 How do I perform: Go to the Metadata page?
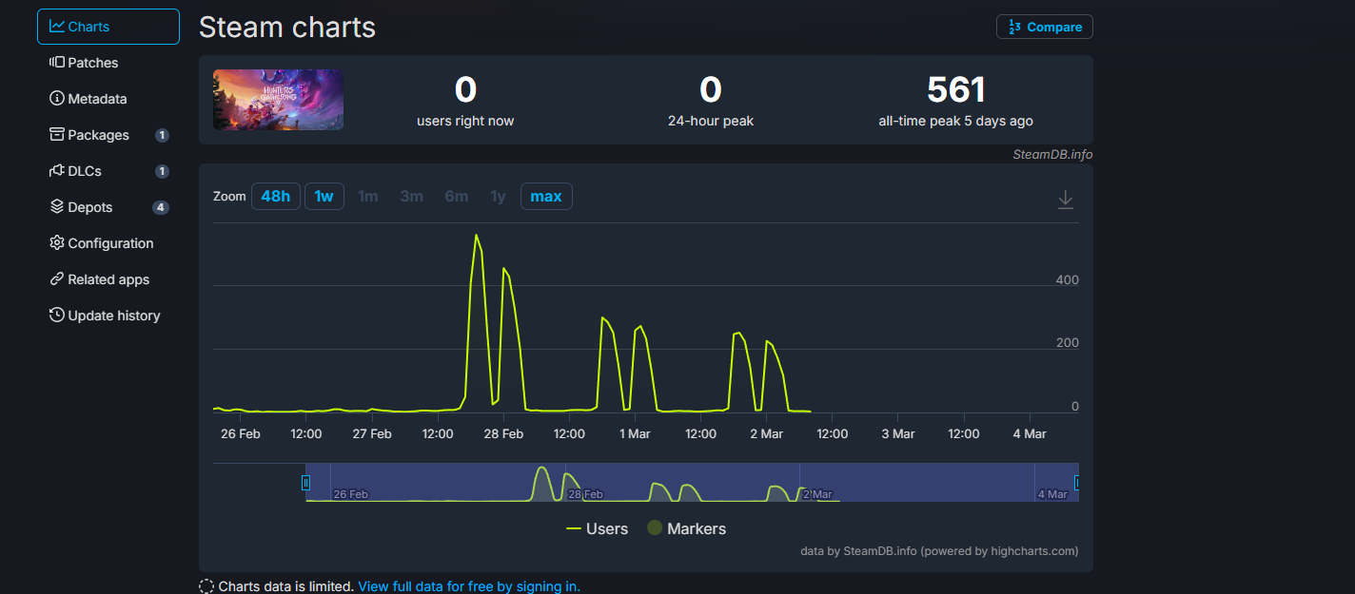[96, 99]
